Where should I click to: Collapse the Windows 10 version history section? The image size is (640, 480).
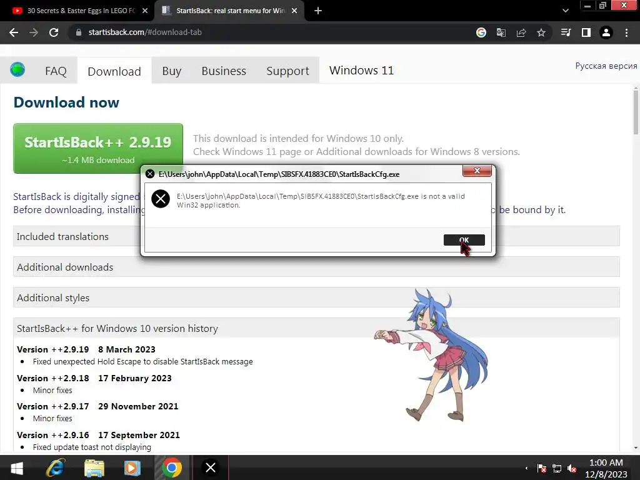(x=316, y=328)
